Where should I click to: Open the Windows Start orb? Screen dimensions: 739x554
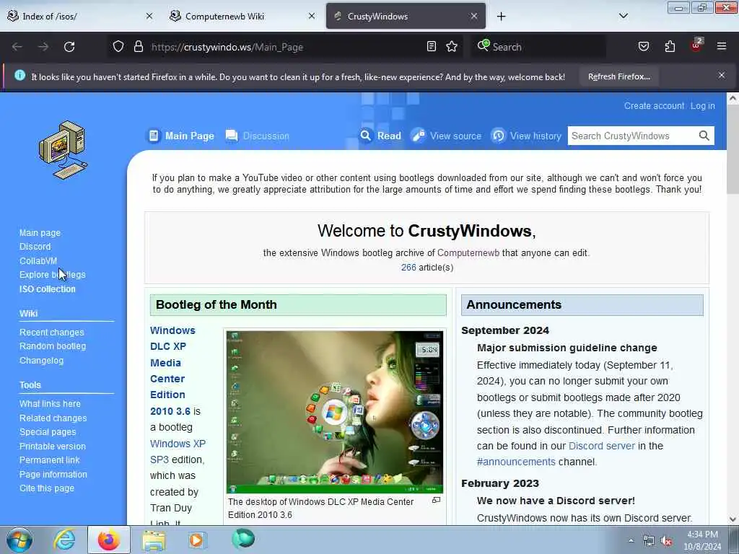tap(19, 540)
